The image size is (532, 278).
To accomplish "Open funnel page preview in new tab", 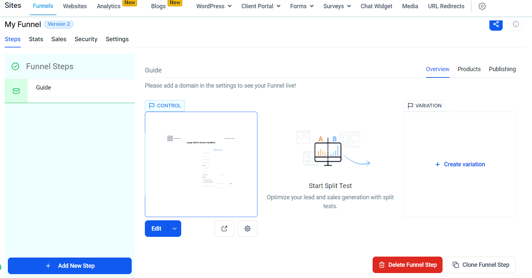I will pyautogui.click(x=224, y=229).
